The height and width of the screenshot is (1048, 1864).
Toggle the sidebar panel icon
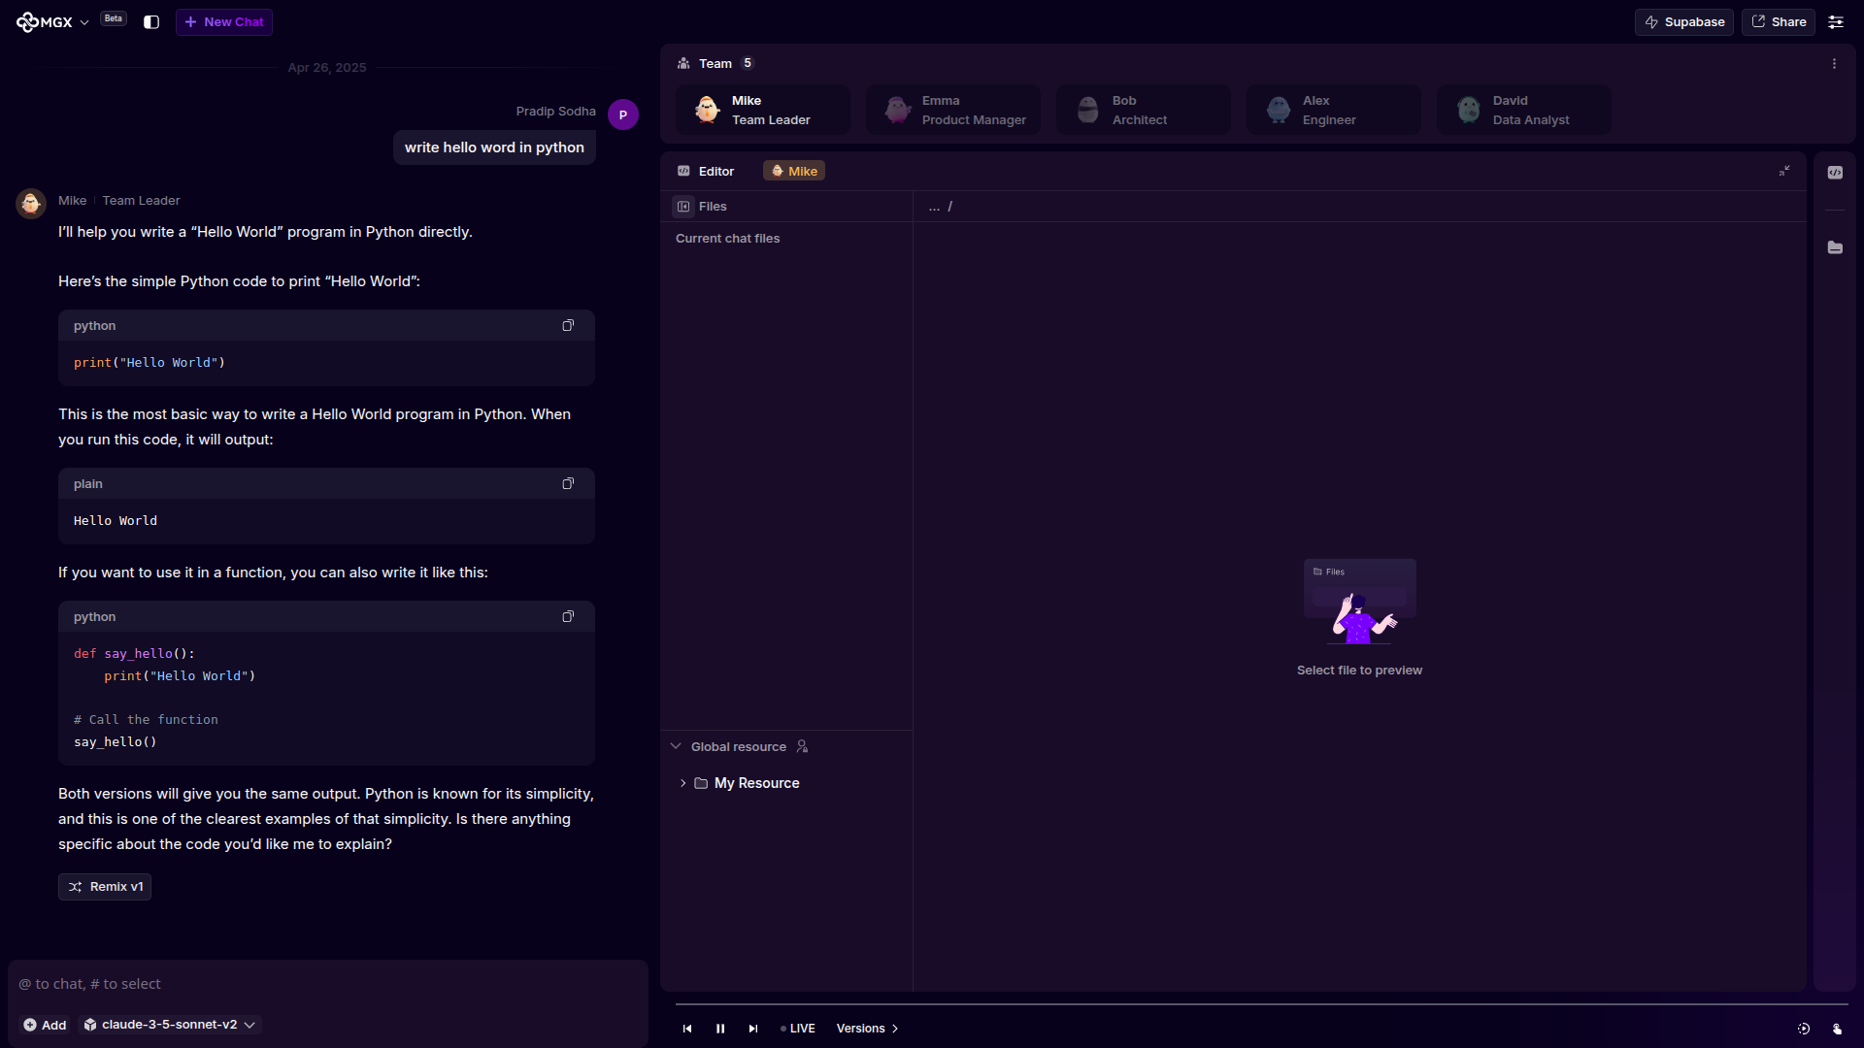[151, 22]
